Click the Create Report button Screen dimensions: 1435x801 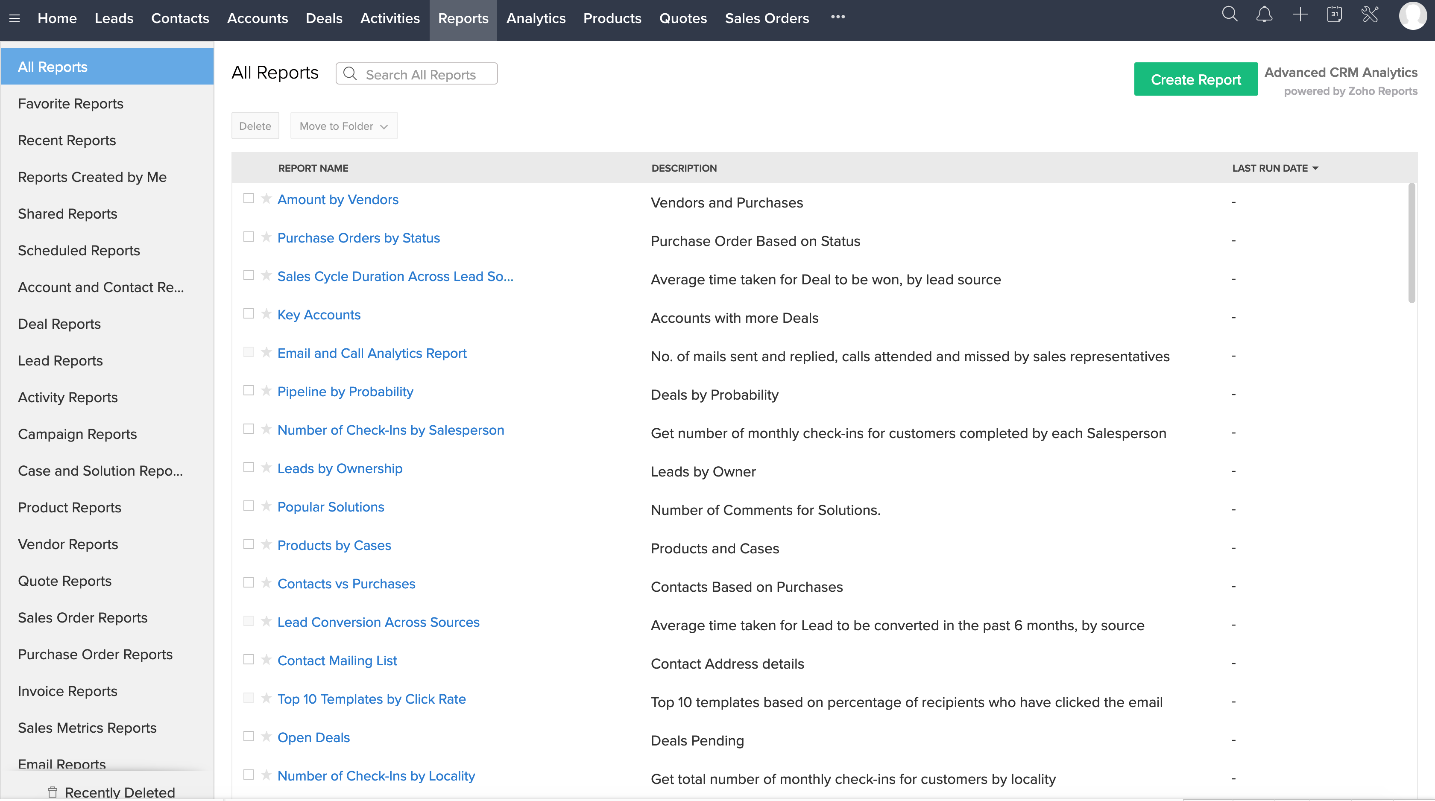click(x=1195, y=79)
